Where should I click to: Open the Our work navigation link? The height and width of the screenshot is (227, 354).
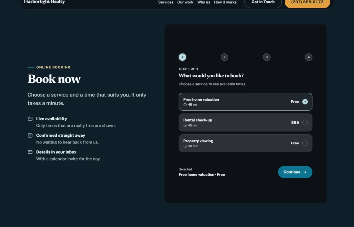(x=185, y=2)
